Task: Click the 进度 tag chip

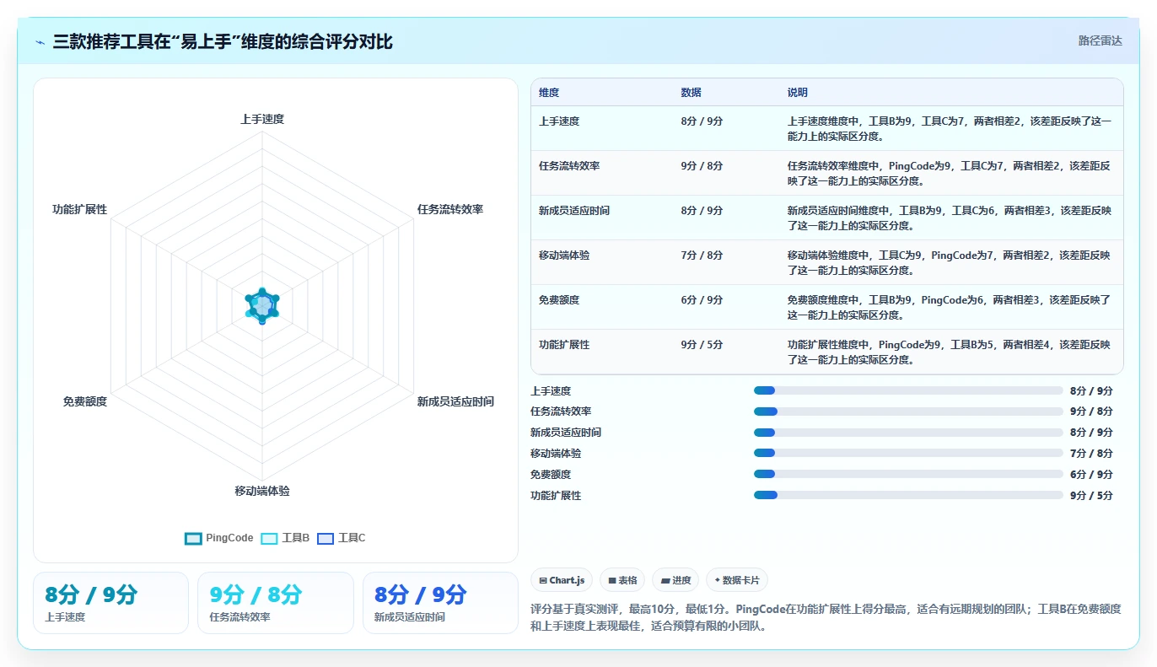Action: (x=675, y=580)
